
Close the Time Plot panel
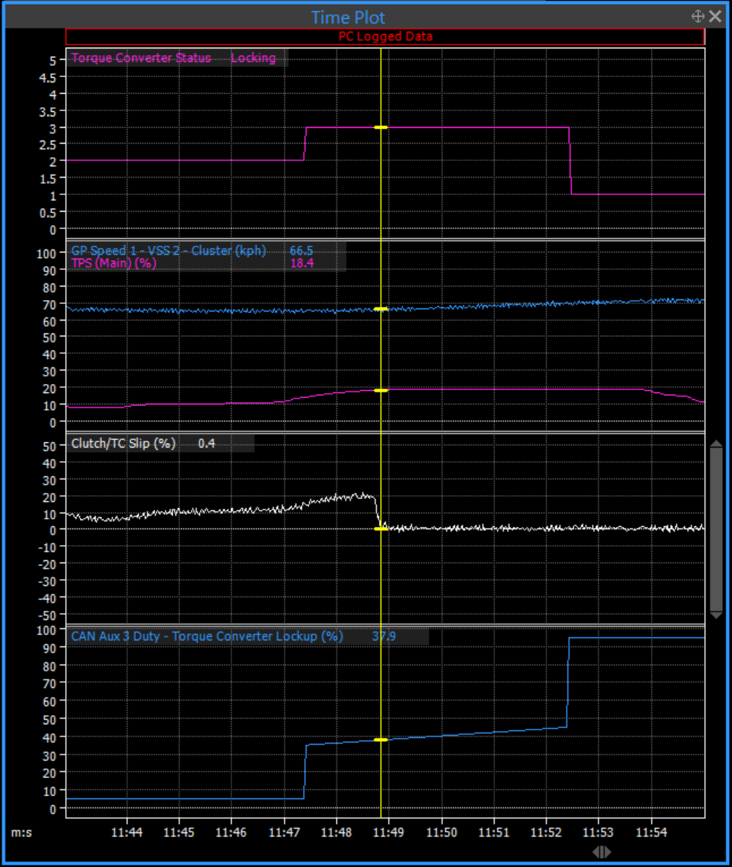click(715, 17)
